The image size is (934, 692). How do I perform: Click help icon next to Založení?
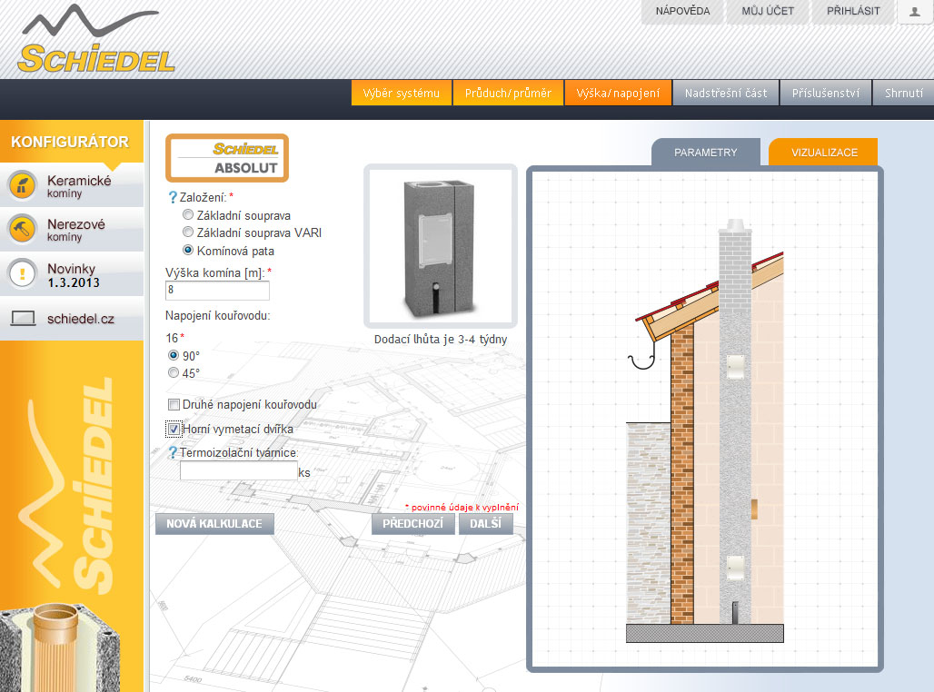(x=173, y=197)
